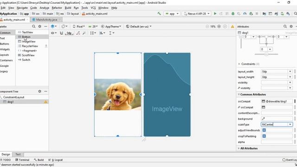297x167 pixels.
Task: Attach debugger to Android process icon
Action: (x=251, y=13)
